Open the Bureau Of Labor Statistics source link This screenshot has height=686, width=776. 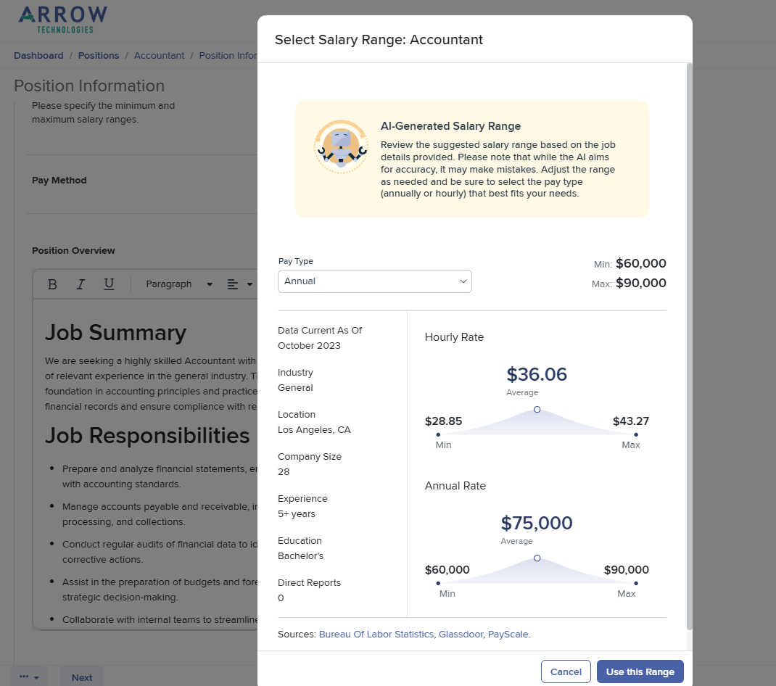coord(376,634)
